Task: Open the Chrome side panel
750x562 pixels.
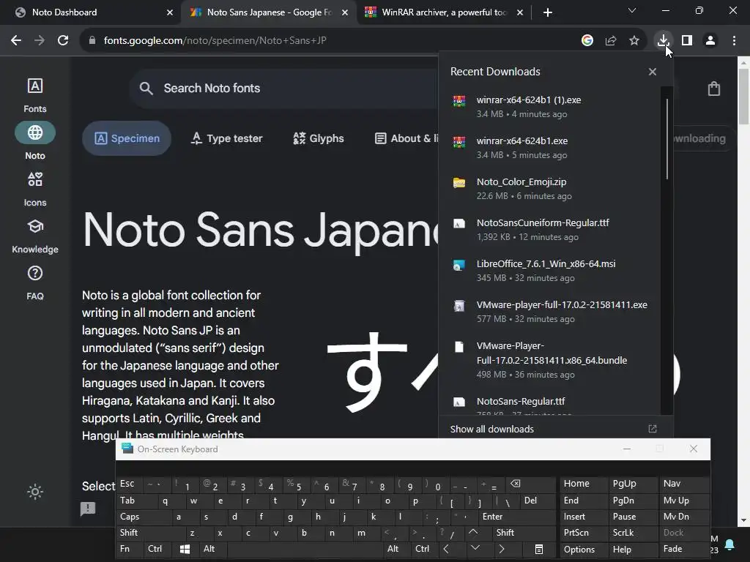Action: (x=687, y=41)
